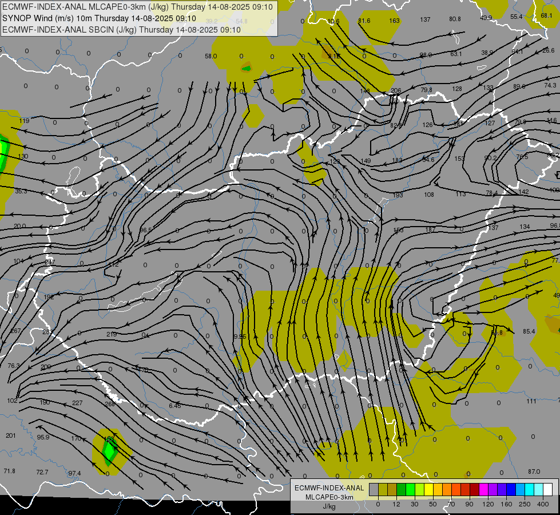Click the map value 35.3
This screenshot has width=560, height=515.
point(21,191)
